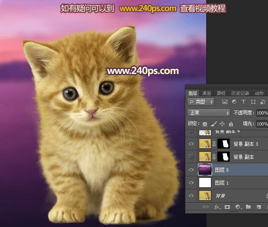Add layer mask icon
The height and width of the screenshot is (227, 268).
click(227, 207)
